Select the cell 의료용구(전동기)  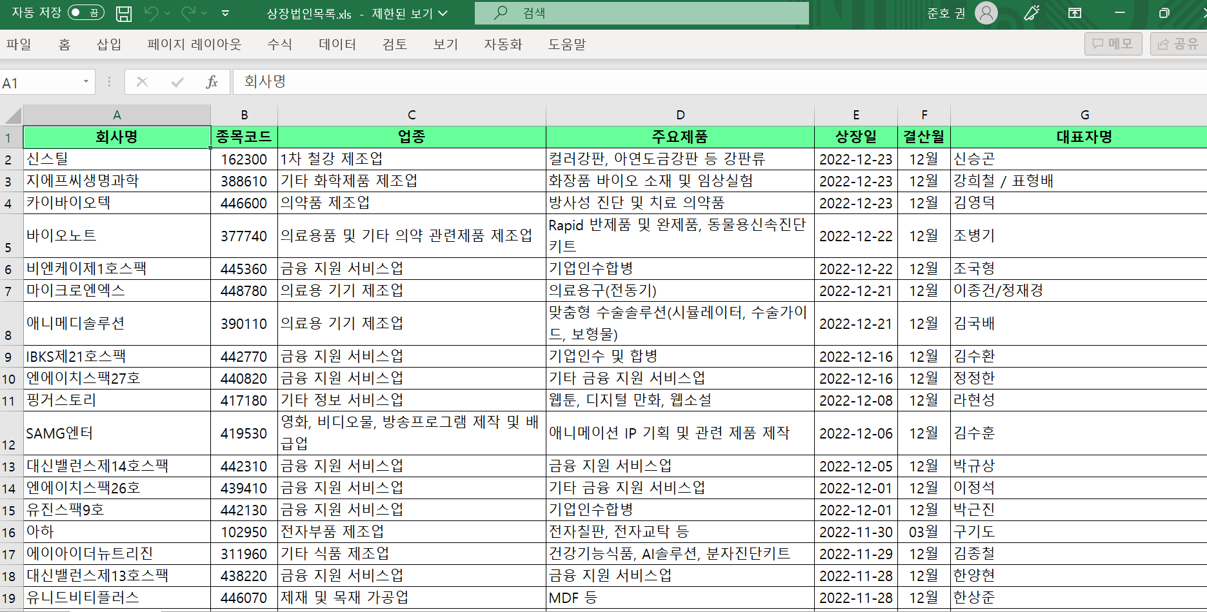(680, 291)
